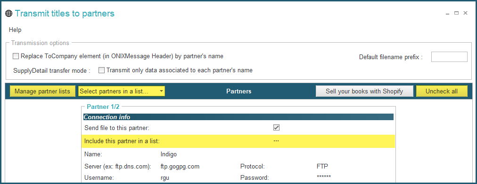Open Select partners in a list dropdown
The height and width of the screenshot is (184, 477).
tap(122, 91)
